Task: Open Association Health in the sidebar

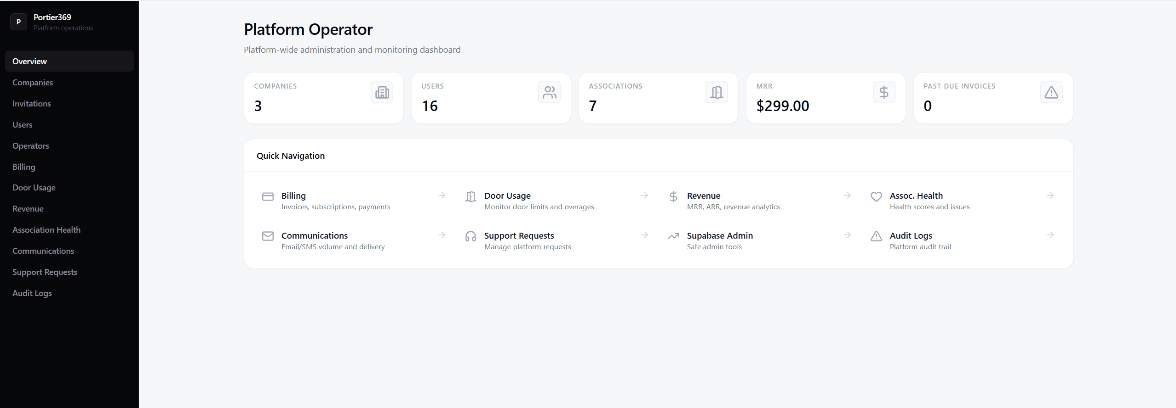Action: 69,229
